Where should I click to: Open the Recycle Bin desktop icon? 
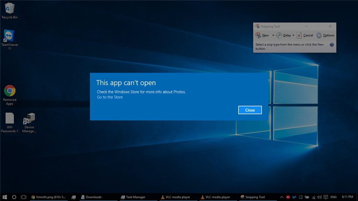[9, 11]
